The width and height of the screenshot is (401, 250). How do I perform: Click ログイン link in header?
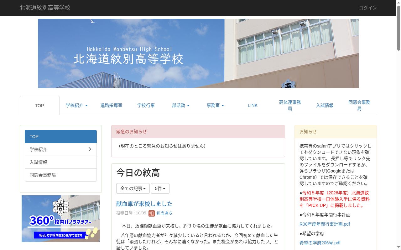(x=368, y=8)
